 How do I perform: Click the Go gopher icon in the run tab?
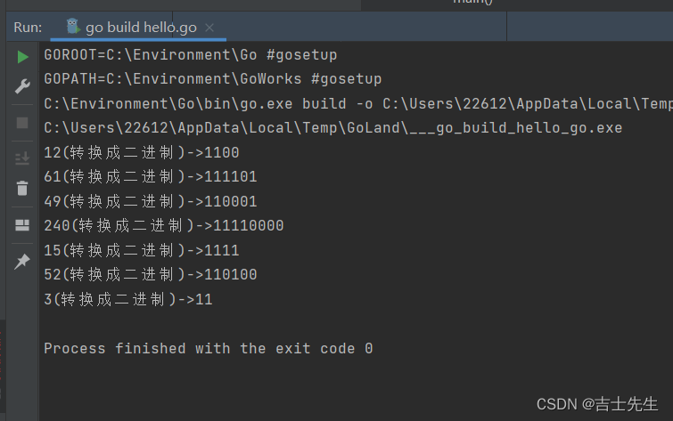click(73, 27)
